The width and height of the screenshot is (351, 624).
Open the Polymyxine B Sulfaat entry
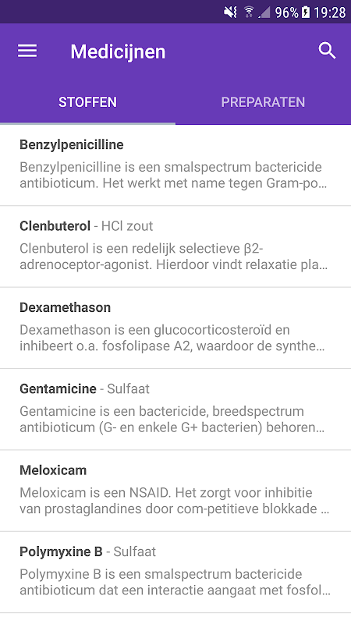[175, 573]
